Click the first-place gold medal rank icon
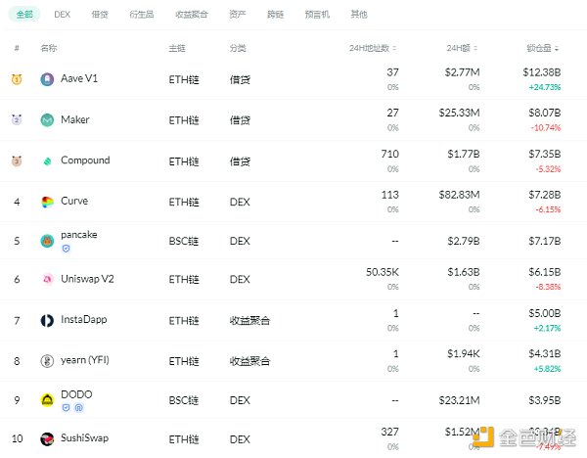Image resolution: width=587 pixels, height=458 pixels. [17, 79]
